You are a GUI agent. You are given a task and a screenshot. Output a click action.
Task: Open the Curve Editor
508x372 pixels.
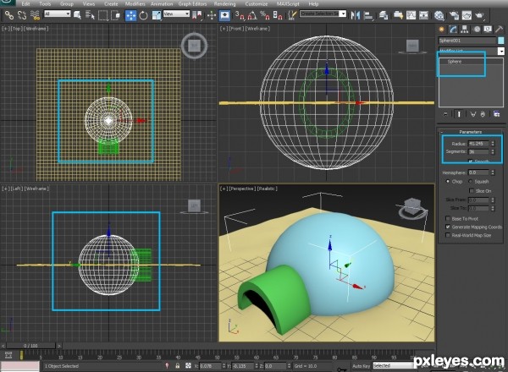coord(411,15)
